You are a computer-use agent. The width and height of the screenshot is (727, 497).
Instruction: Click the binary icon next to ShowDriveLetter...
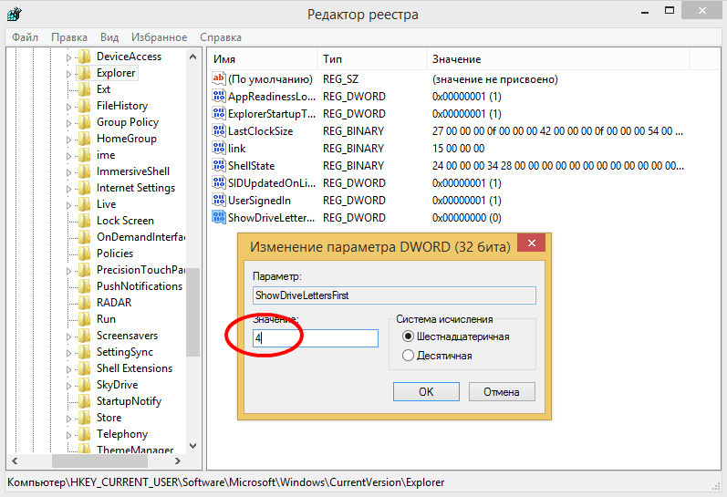[219, 217]
